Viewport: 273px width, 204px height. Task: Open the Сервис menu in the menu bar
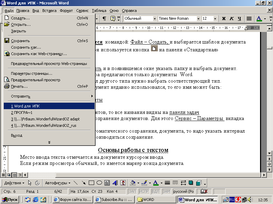pos(82,11)
